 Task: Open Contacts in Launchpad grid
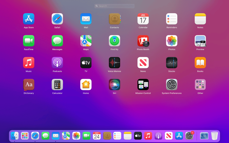[114, 19]
